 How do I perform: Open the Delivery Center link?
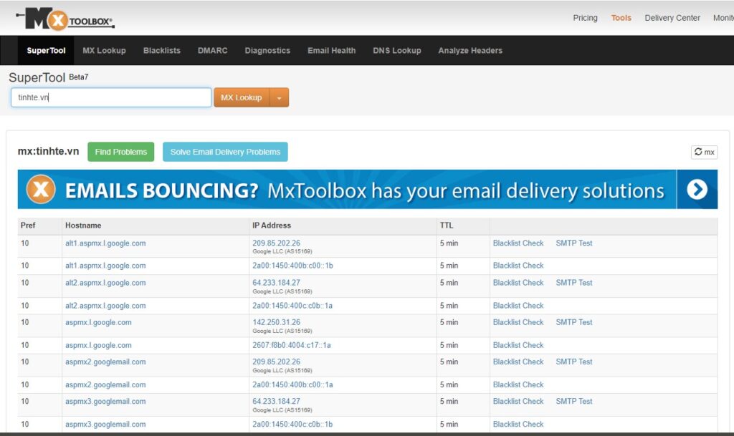[672, 18]
